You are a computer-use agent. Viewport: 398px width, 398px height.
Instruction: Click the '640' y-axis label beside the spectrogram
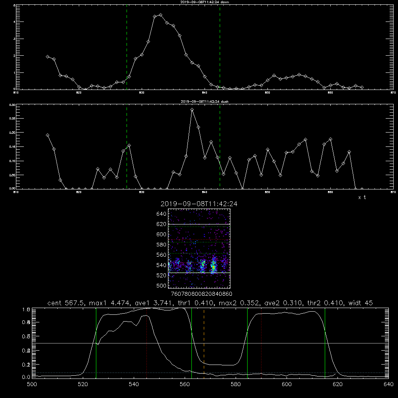[162, 214]
